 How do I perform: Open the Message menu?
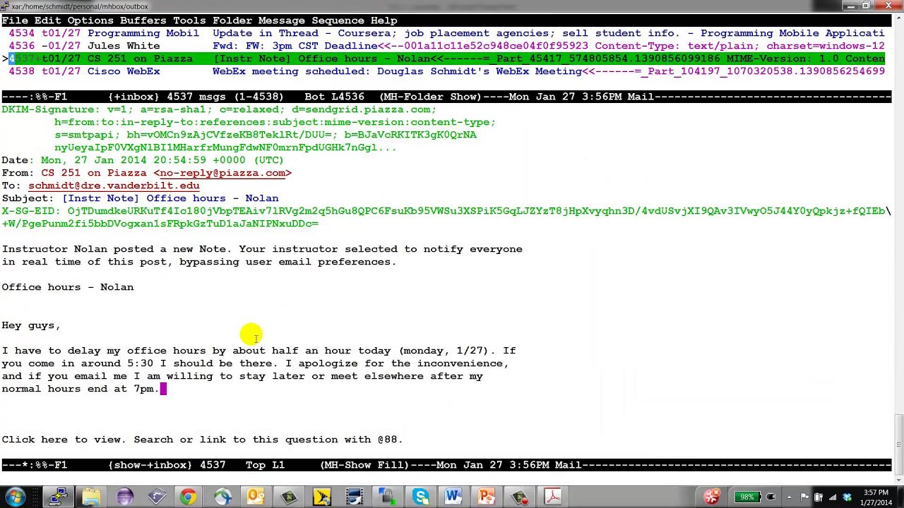pos(282,20)
